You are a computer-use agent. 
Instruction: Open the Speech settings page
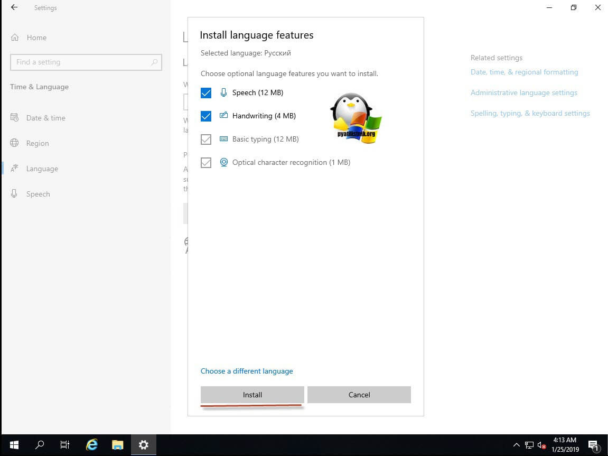(x=38, y=194)
